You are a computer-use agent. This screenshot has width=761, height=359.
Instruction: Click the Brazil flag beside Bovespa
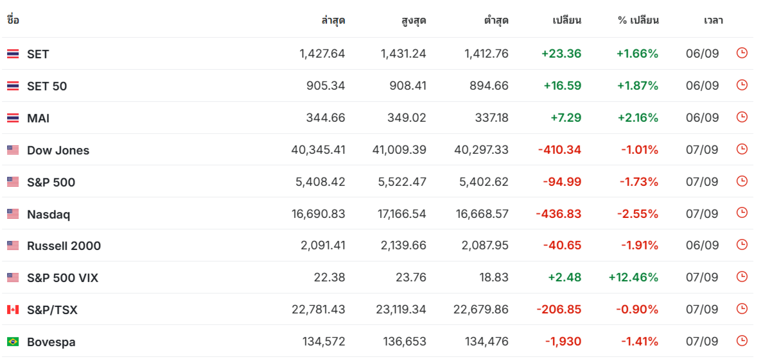coord(13,342)
